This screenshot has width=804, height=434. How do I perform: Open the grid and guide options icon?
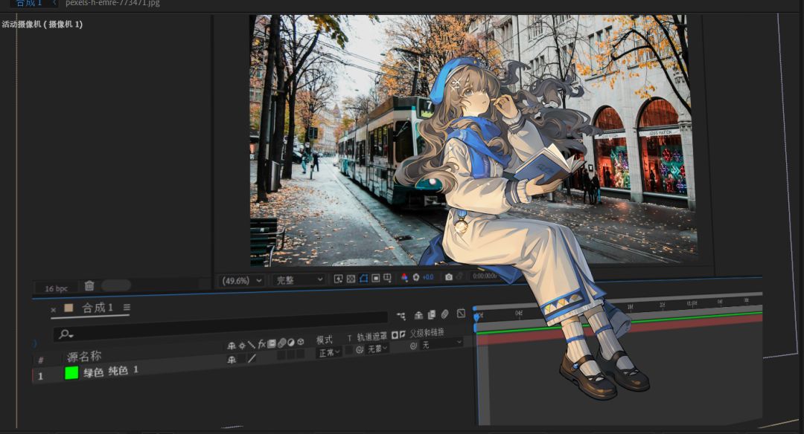(x=388, y=279)
